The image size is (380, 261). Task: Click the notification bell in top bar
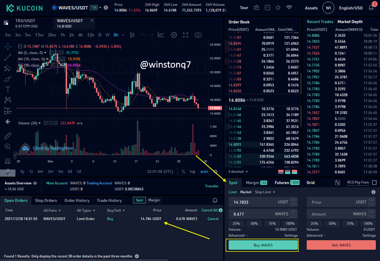371,8
